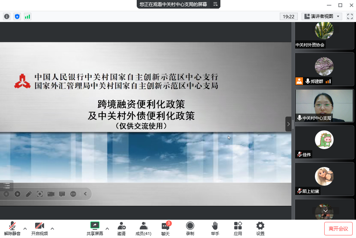Collapse the slideshow toolbar with left chevron
356x238 pixels.
tap(86, 194)
